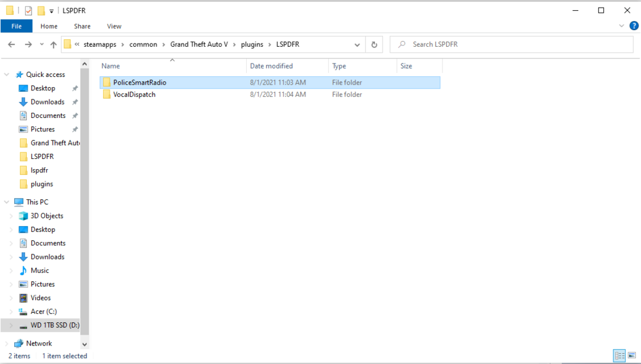The height and width of the screenshot is (364, 641).
Task: Open the VocalDispatch folder
Action: tap(134, 94)
